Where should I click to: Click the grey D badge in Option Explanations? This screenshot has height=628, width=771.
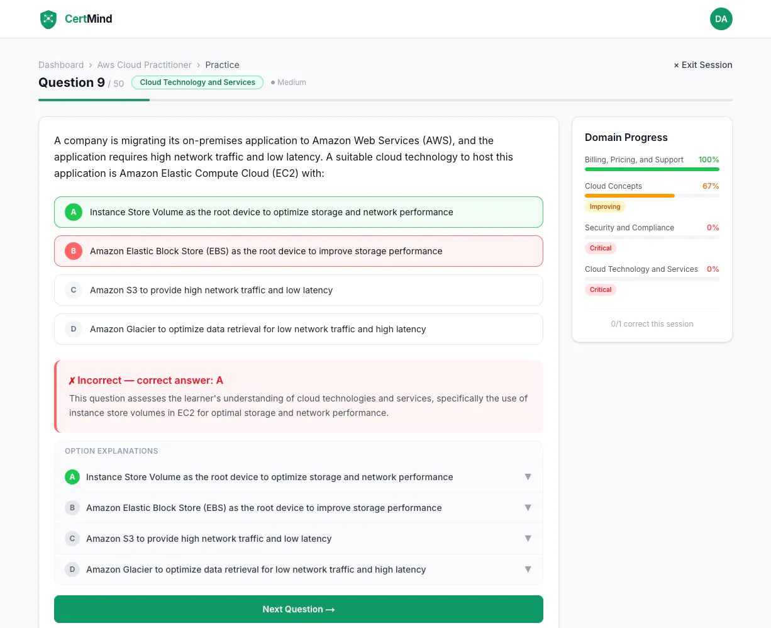[72, 569]
